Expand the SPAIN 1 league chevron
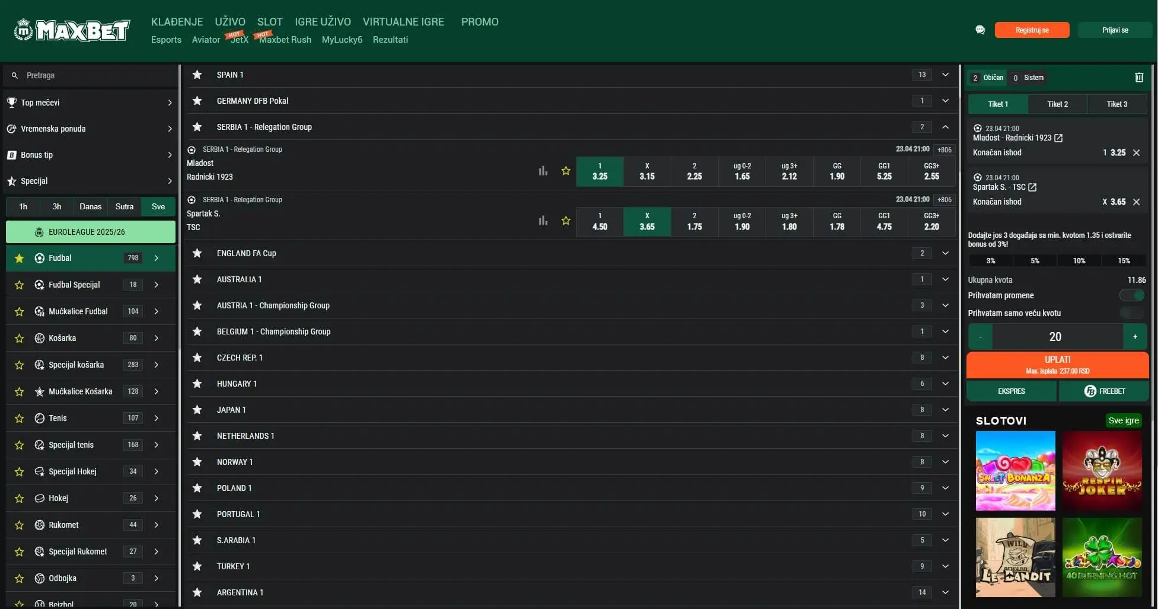 point(945,75)
